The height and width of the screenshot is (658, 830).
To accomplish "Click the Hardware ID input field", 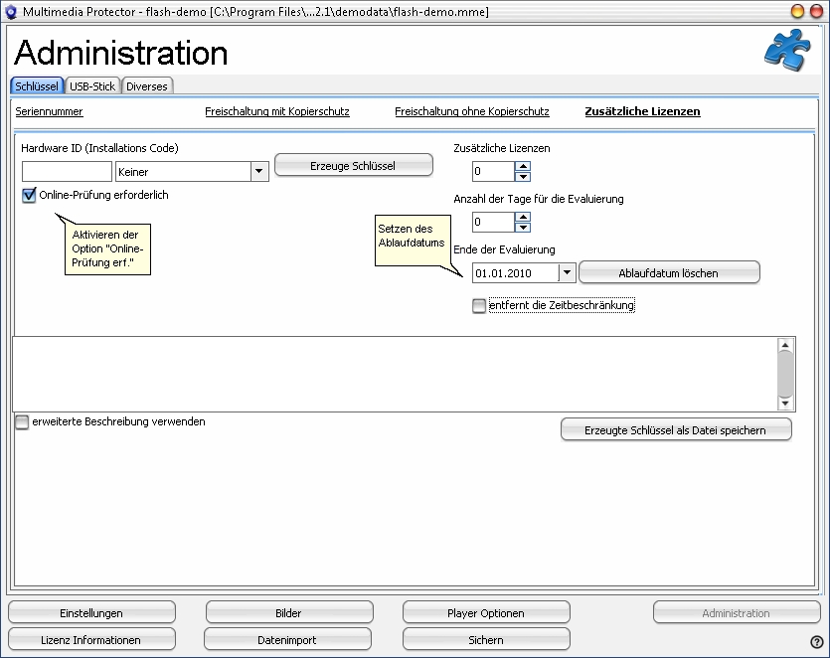I will pyautogui.click(x=67, y=172).
